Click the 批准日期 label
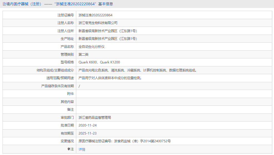 pyautogui.click(x=67, y=125)
